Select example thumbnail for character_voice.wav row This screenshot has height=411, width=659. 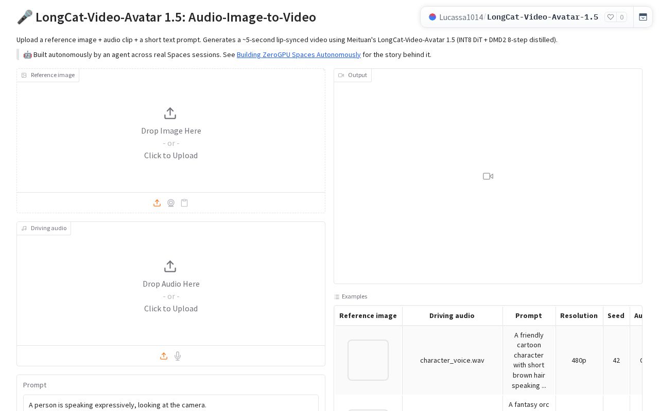[x=368, y=360]
